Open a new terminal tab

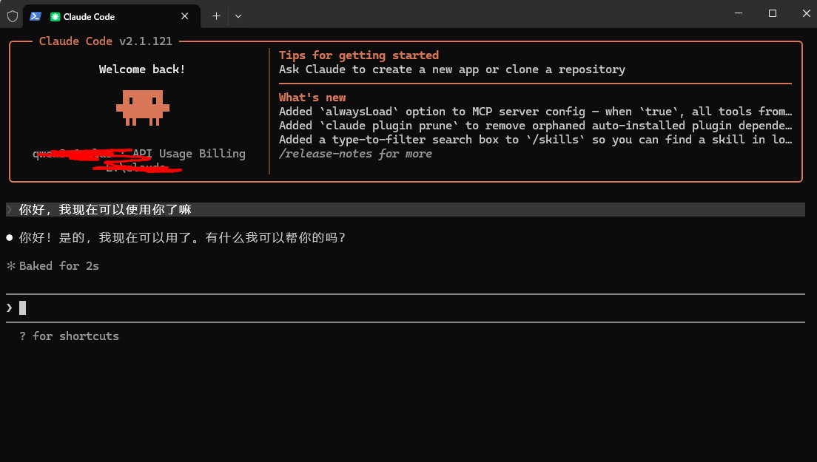pos(216,16)
